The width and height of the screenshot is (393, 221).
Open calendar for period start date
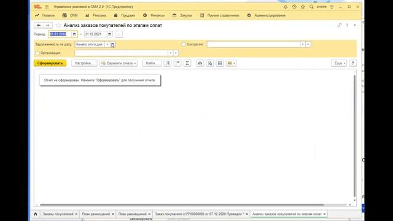(74, 34)
